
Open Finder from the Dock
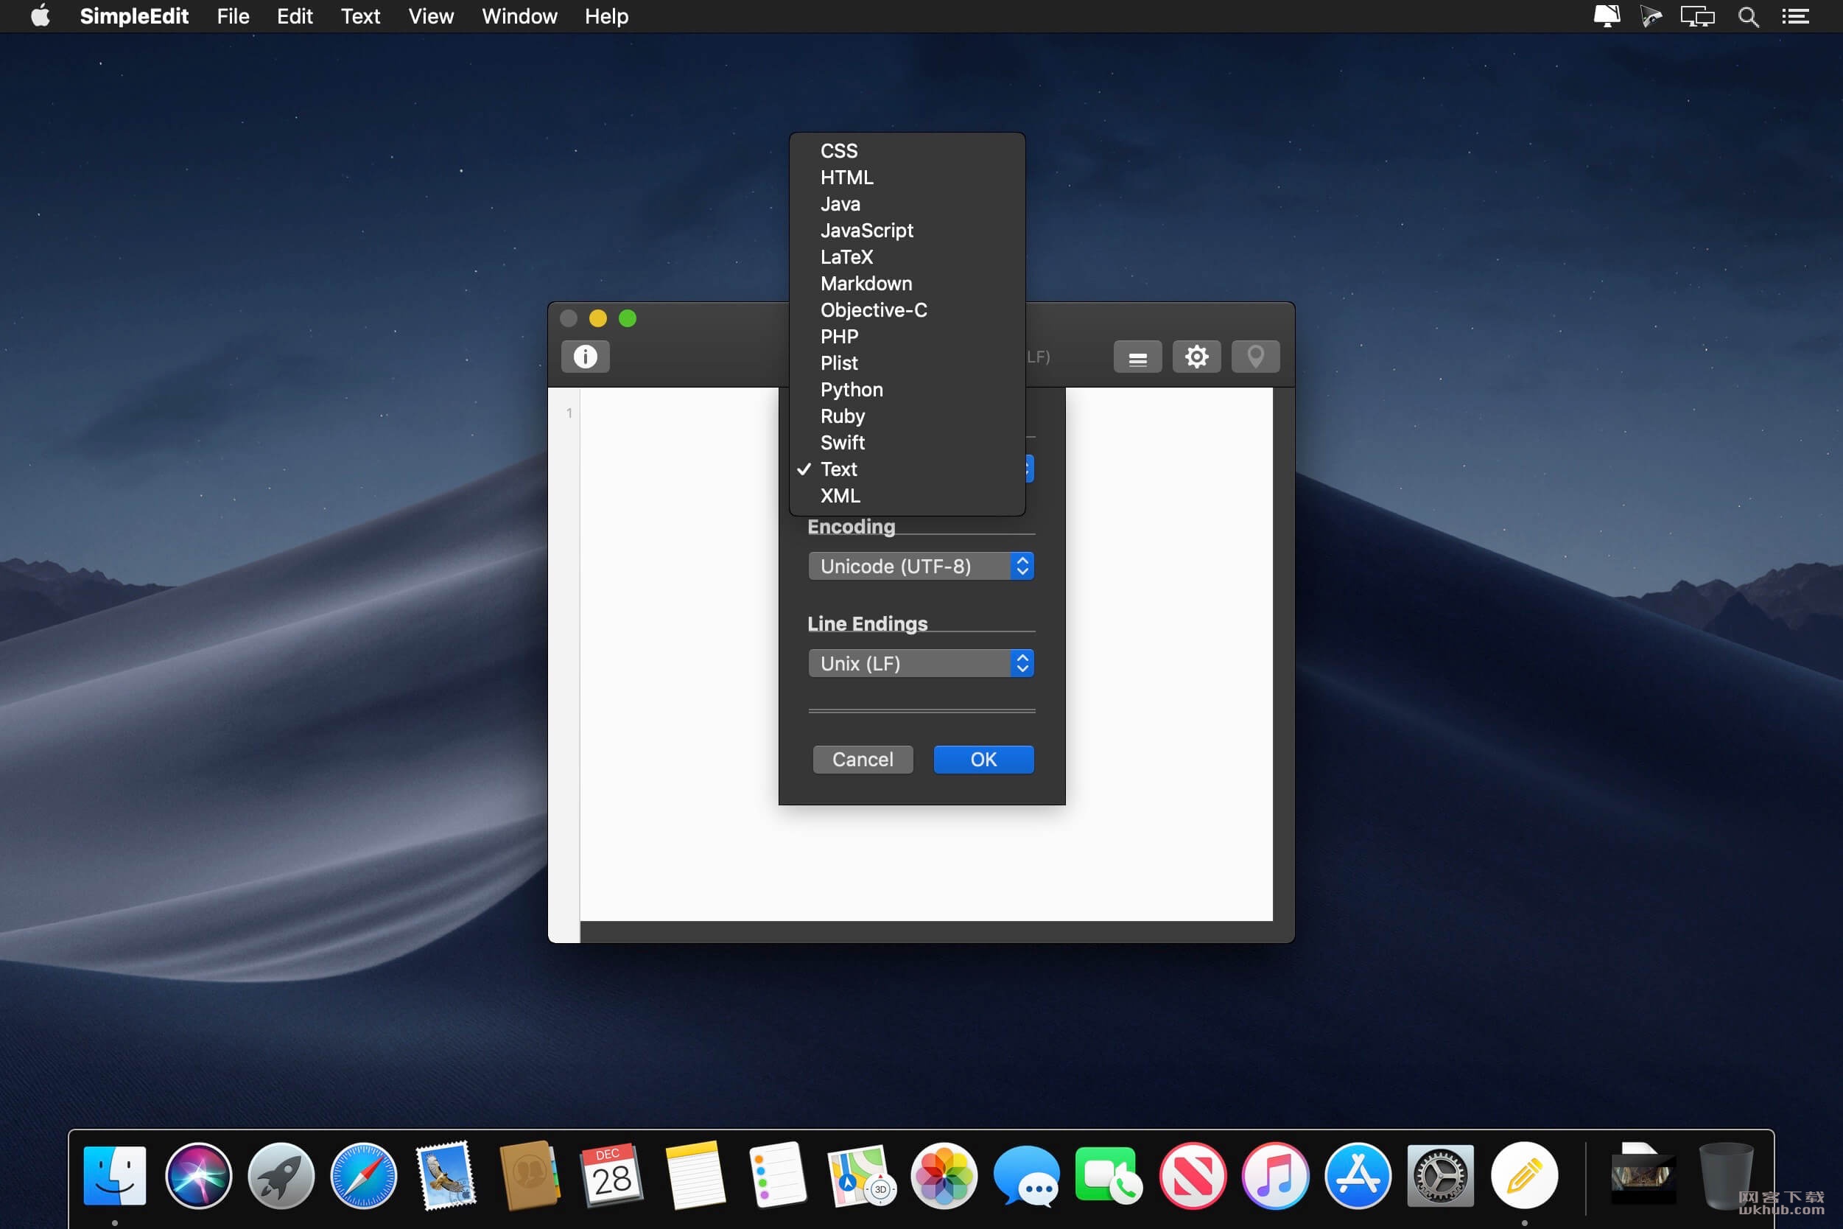114,1175
